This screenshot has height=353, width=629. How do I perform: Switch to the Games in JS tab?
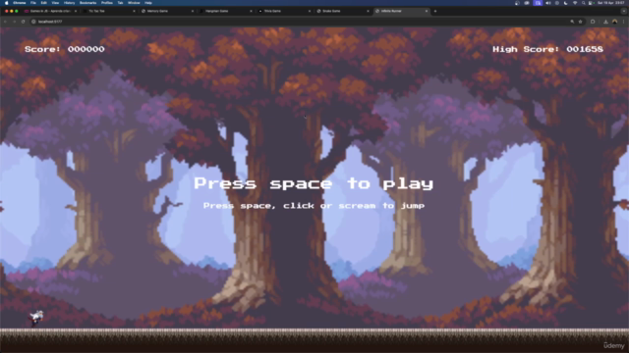(50, 11)
